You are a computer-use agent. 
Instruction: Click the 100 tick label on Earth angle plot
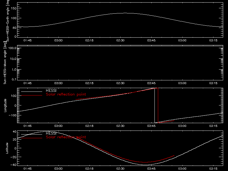[x=14, y=18]
